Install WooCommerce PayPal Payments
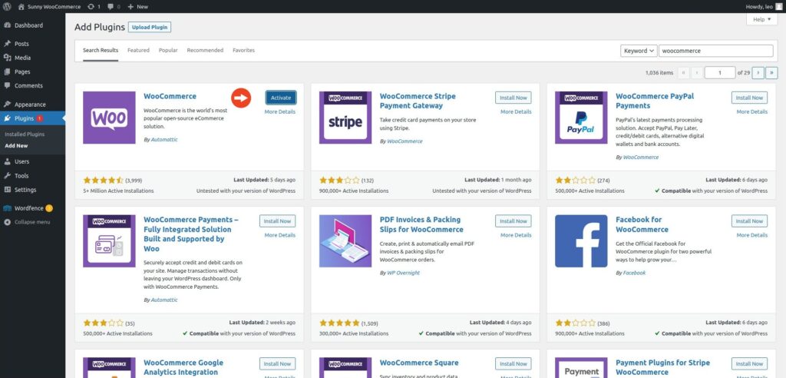 coord(749,98)
